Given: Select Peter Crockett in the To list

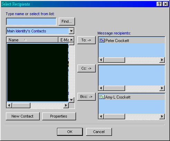Looking at the screenshot, I should click(x=132, y=41).
